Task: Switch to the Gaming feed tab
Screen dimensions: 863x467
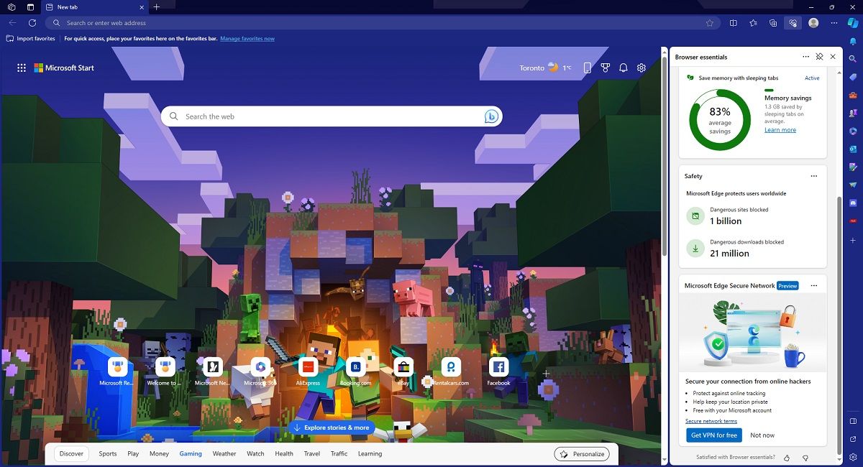Action: click(191, 454)
